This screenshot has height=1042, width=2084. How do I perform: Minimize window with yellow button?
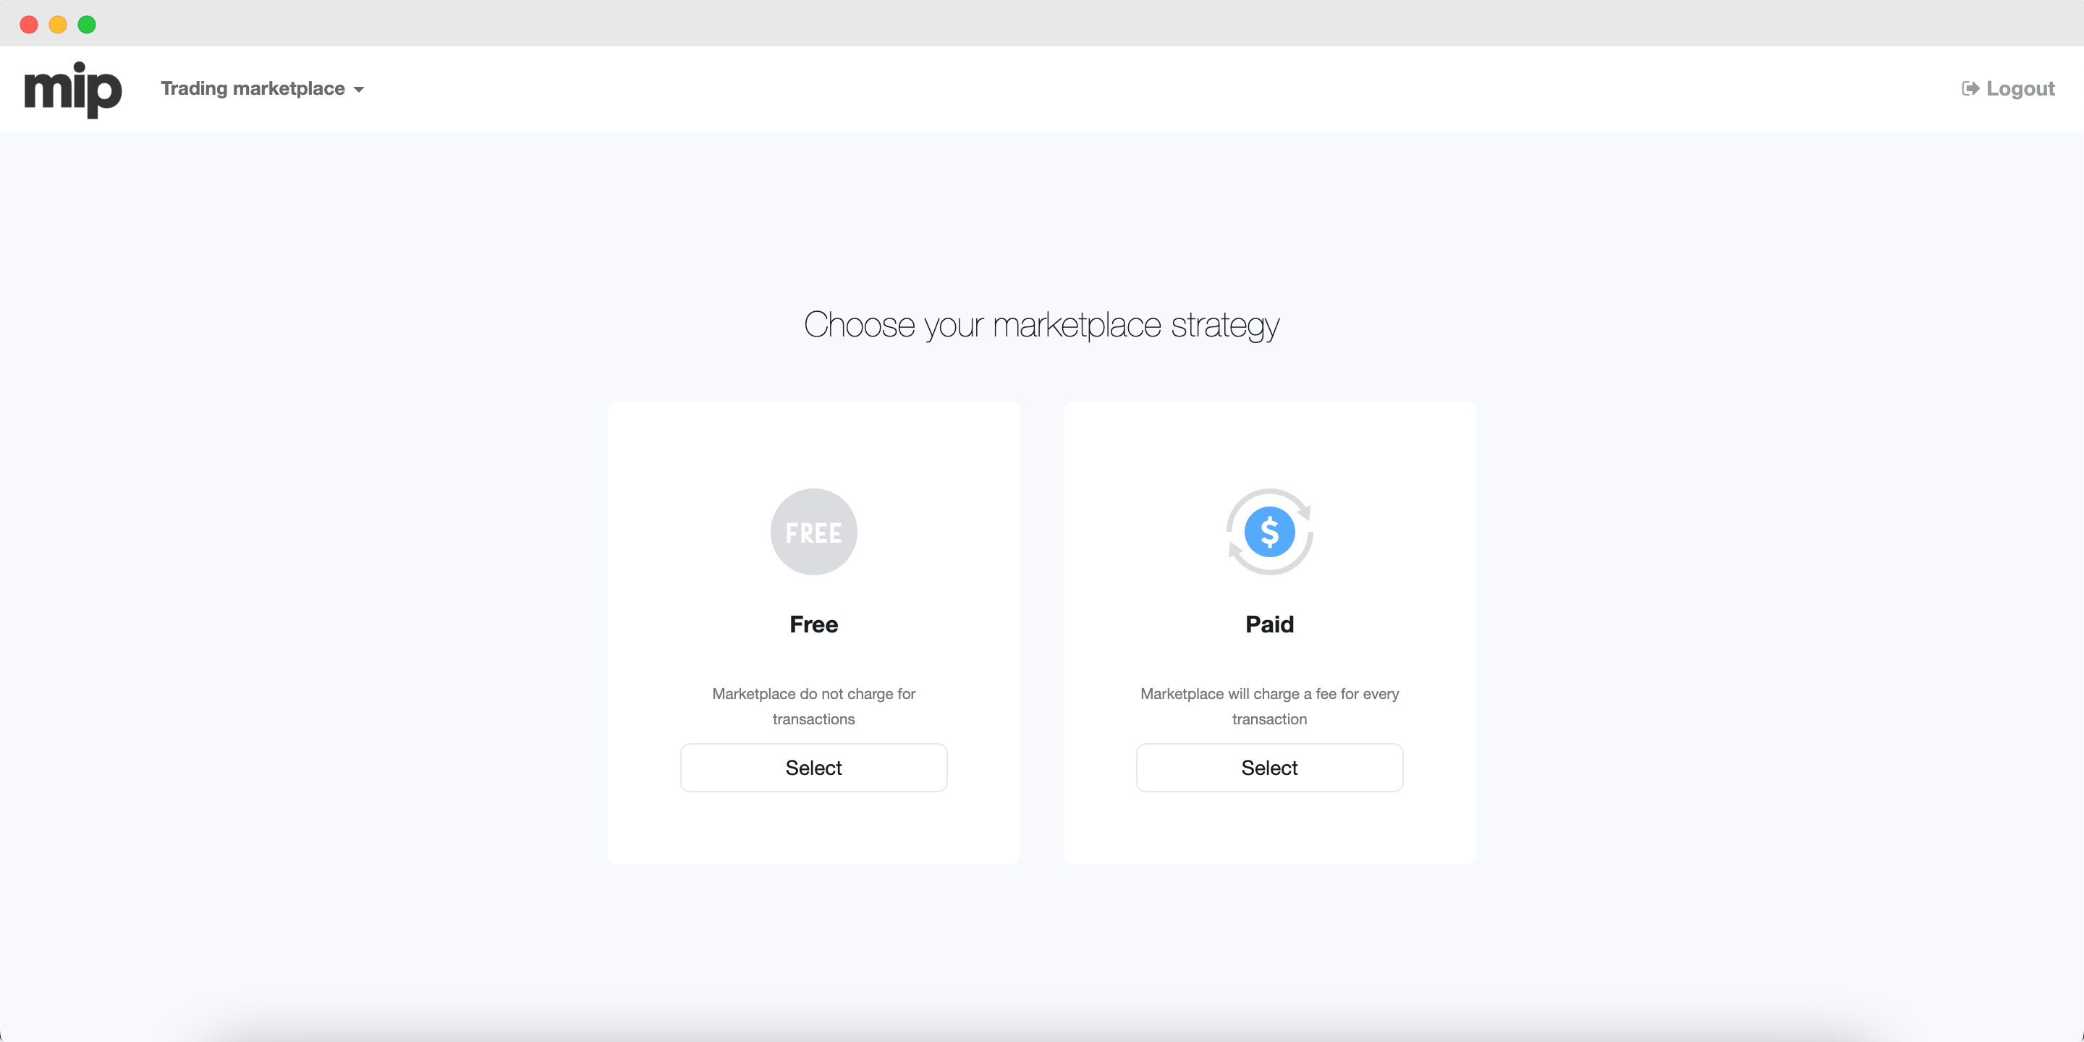57,25
